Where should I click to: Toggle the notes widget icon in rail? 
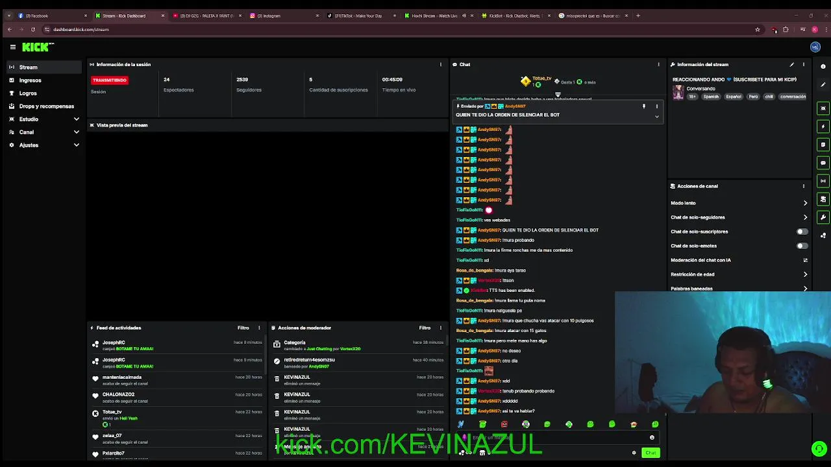coord(823,145)
